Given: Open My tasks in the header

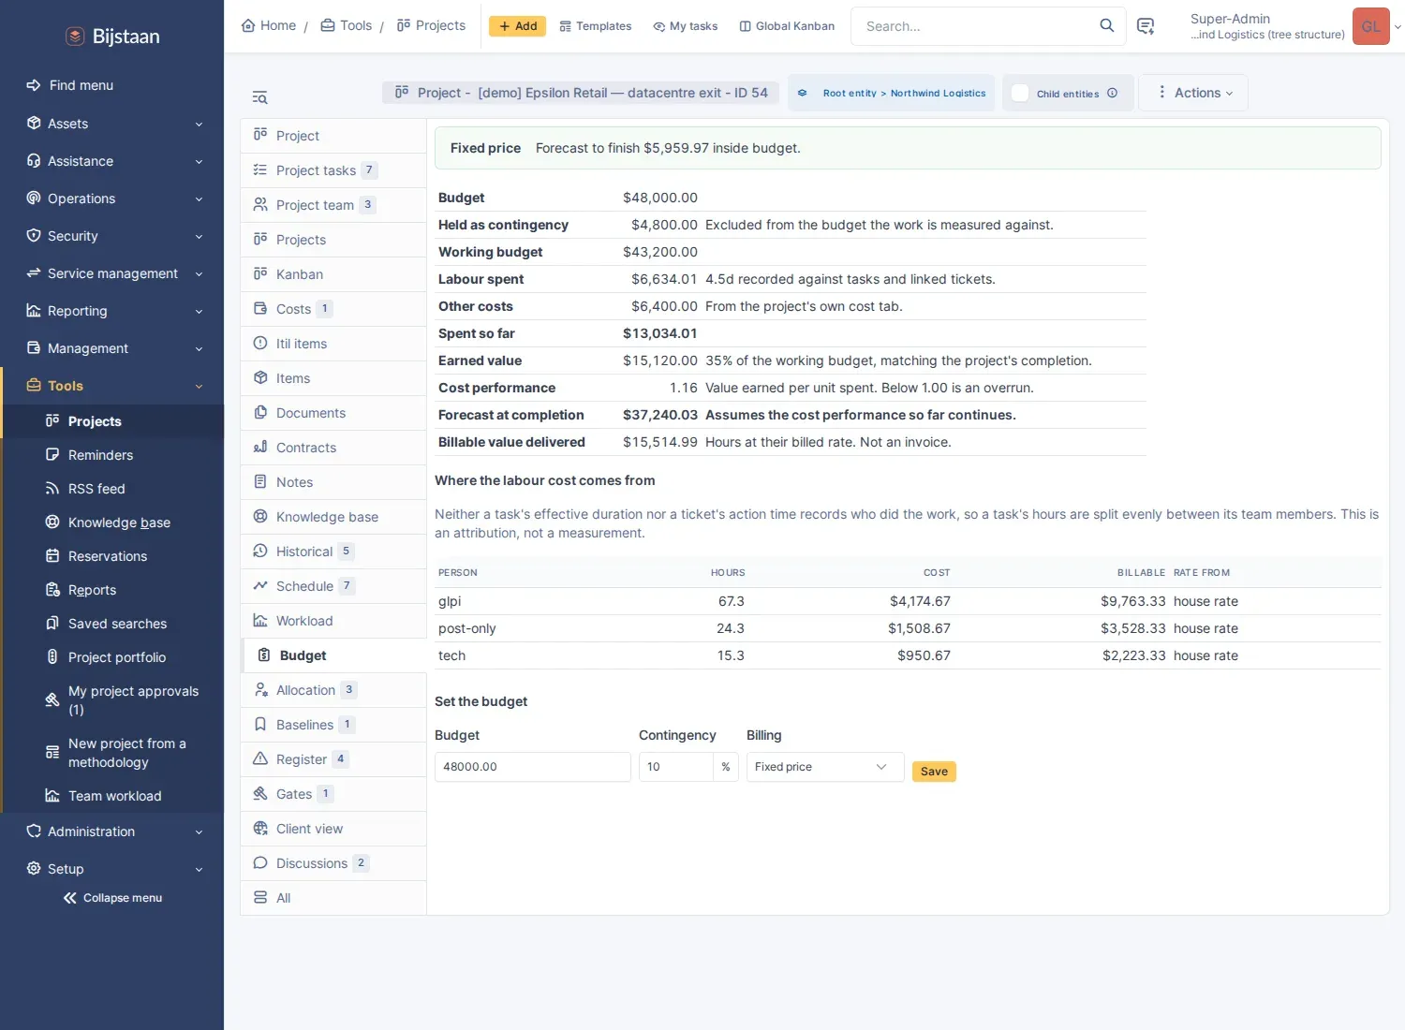Looking at the screenshot, I should click(x=685, y=26).
